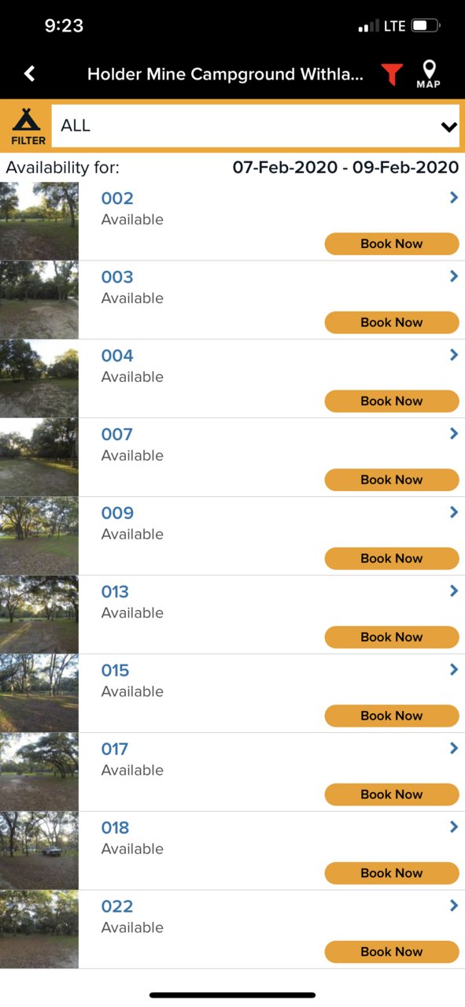Image resolution: width=465 pixels, height=1007 pixels.
Task: Tap the chevron for site 015
Action: click(x=453, y=670)
